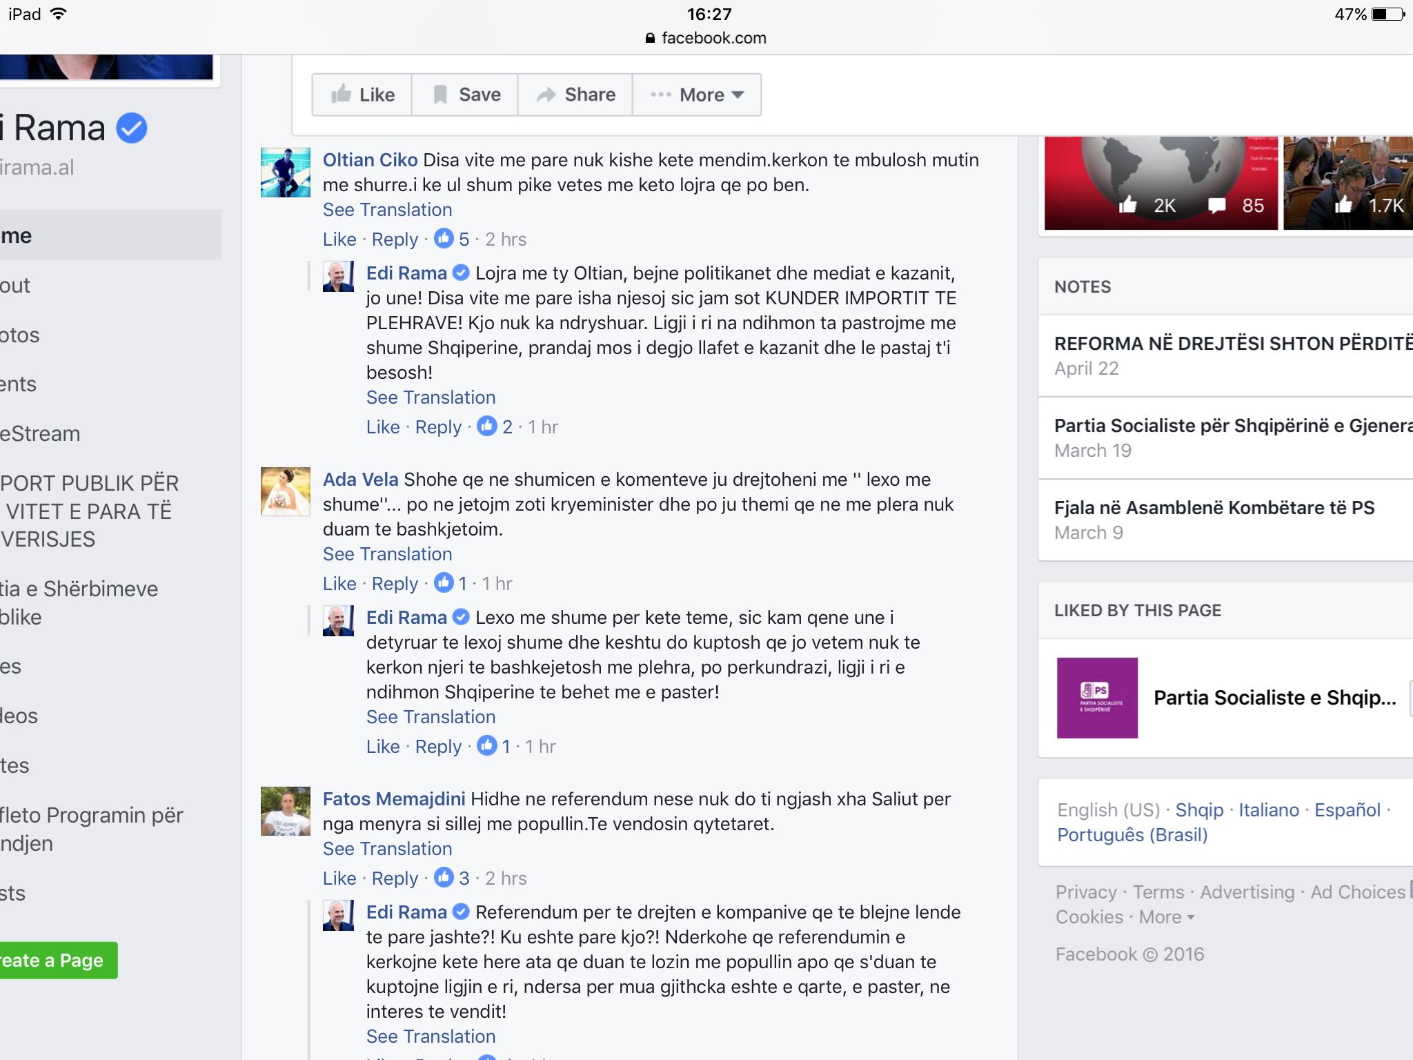Click Edi Rama's avatar in first reply
This screenshot has height=1060, width=1413.
pos(338,276)
